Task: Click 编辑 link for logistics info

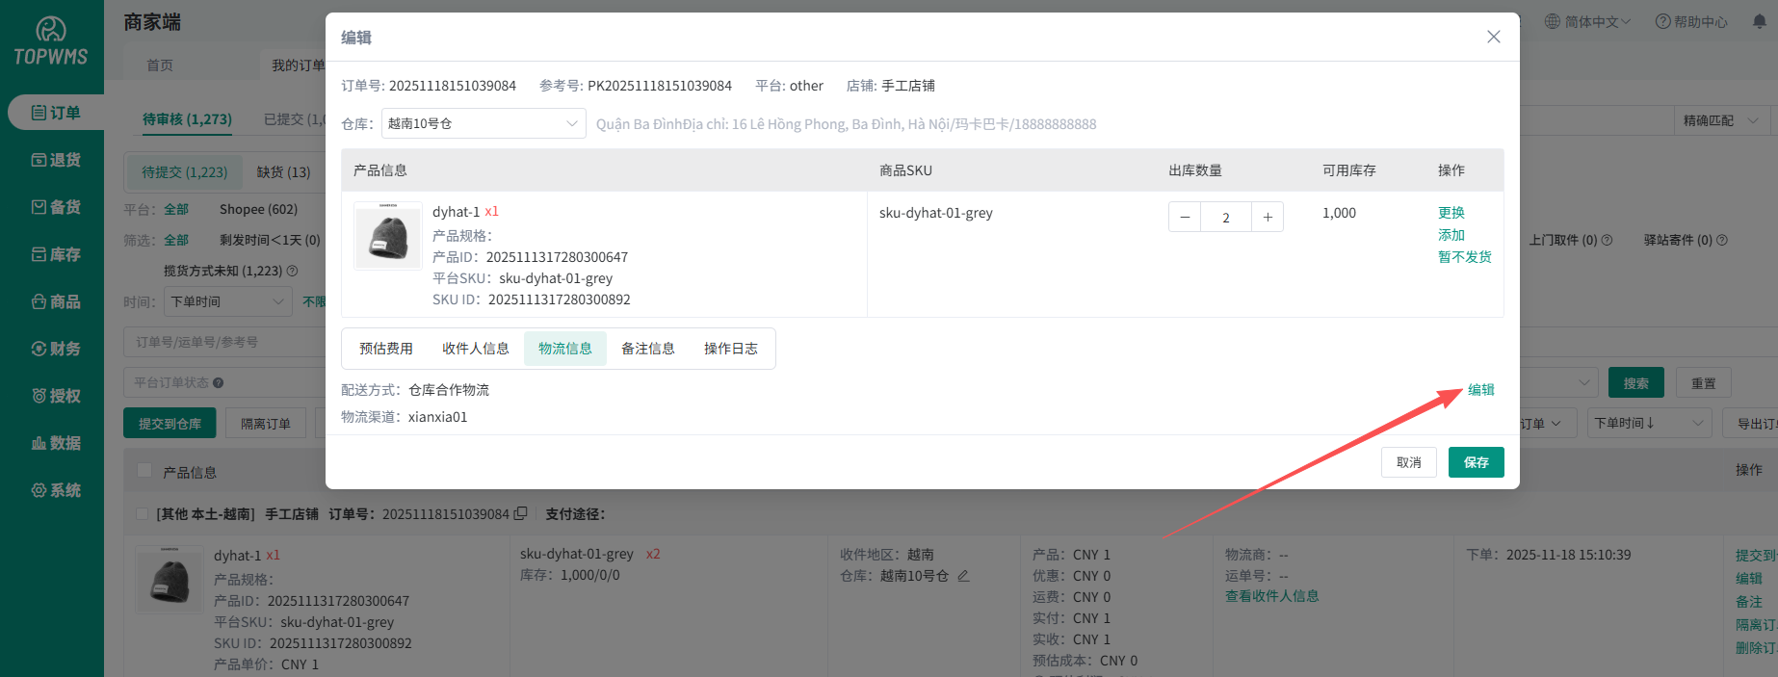Action: click(x=1481, y=390)
